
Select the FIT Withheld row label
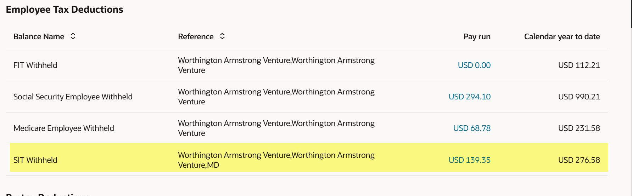coord(35,65)
